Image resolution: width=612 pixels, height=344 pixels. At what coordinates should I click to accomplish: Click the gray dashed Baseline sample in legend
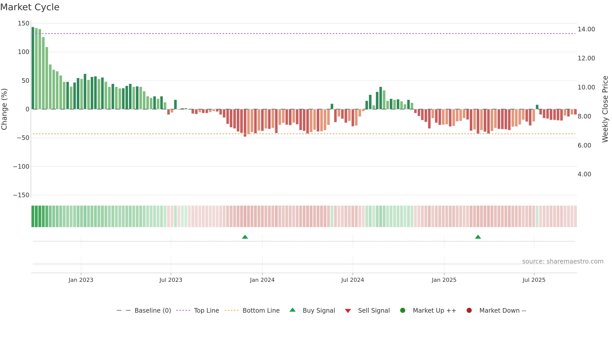[124, 310]
